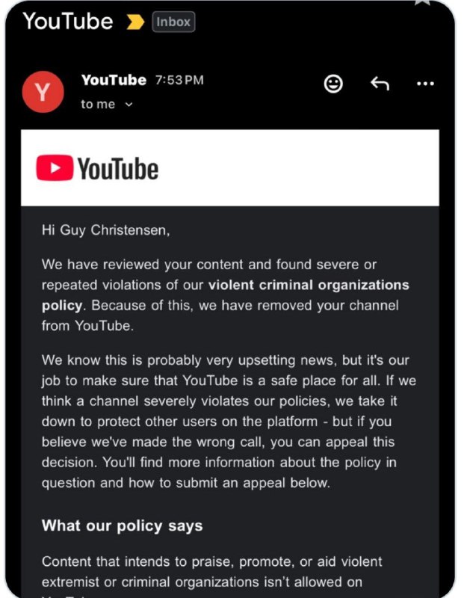Click the YouTube wordmark in the banner
This screenshot has width=464, height=598.
tap(117, 169)
